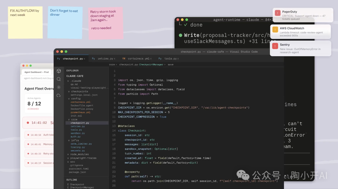Switch to the retries.py tab
This screenshot has width=338, height=189.
(x=105, y=59)
